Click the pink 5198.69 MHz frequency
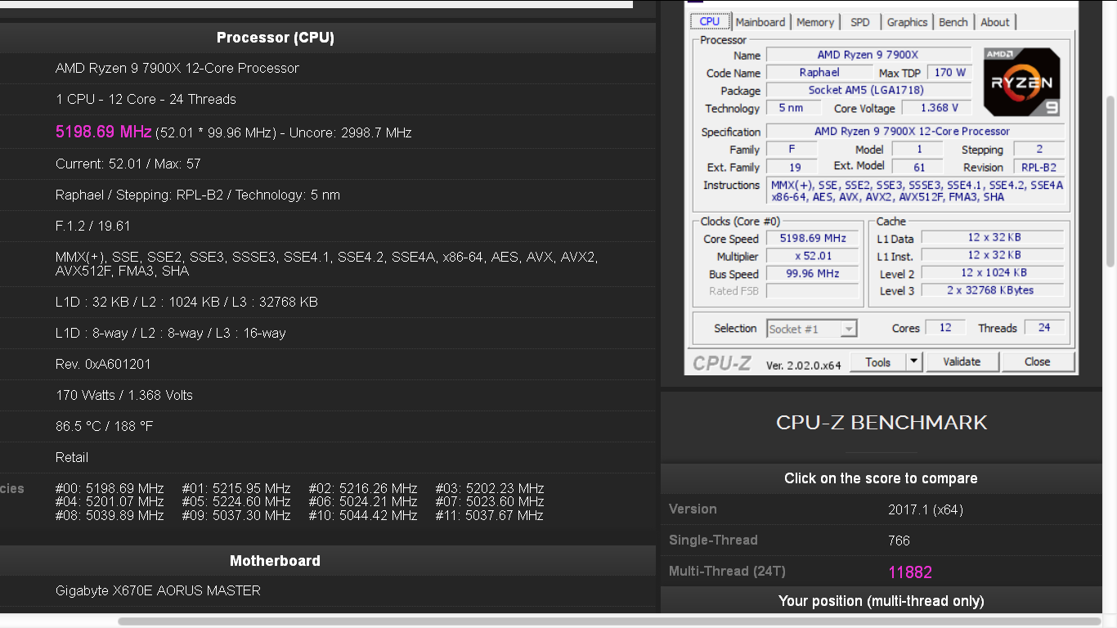Image resolution: width=1117 pixels, height=628 pixels. tap(103, 132)
